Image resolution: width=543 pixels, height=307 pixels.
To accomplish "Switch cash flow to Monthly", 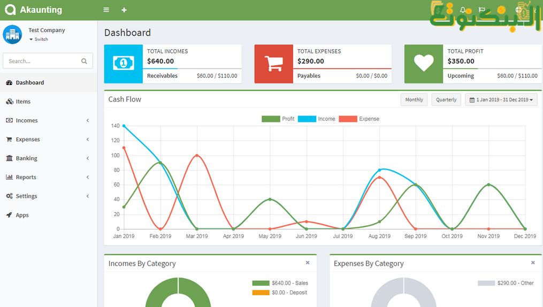I will pos(414,99).
